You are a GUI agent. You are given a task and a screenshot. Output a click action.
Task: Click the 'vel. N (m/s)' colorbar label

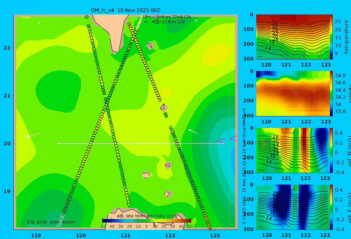(x=349, y=151)
